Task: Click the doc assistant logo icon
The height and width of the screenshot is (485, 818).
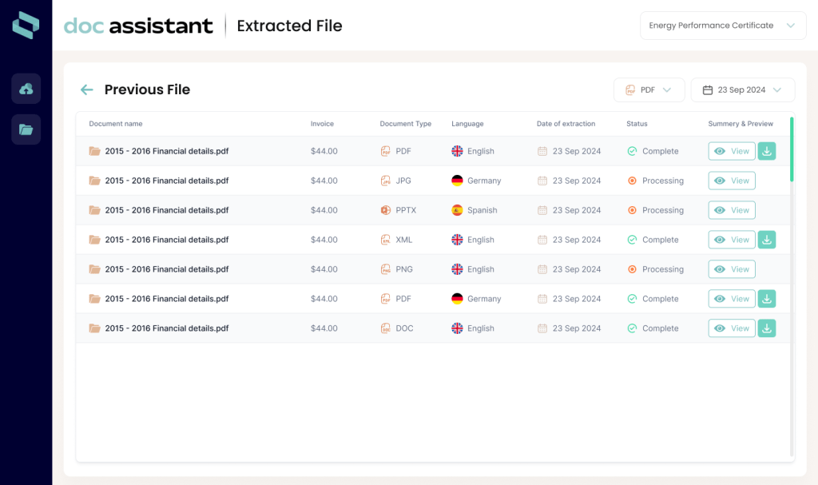Action: click(x=26, y=26)
